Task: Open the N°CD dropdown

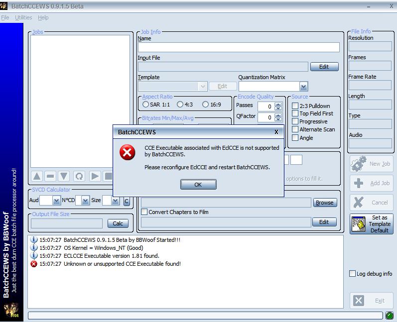Action: pyautogui.click(x=86, y=201)
